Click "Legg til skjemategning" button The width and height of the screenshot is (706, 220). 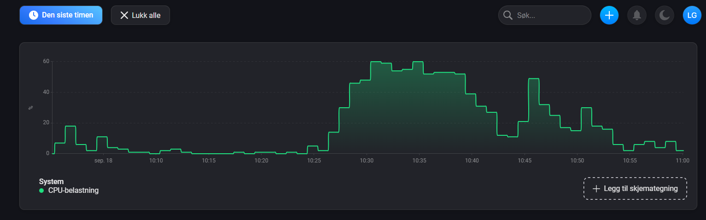coord(635,188)
